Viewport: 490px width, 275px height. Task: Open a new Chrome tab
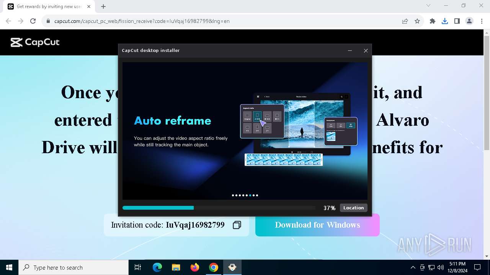pos(103,6)
